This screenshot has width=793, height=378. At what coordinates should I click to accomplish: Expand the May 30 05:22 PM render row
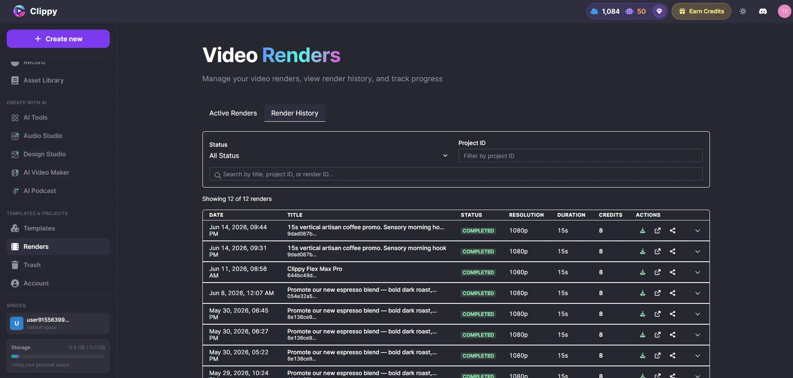click(x=697, y=355)
